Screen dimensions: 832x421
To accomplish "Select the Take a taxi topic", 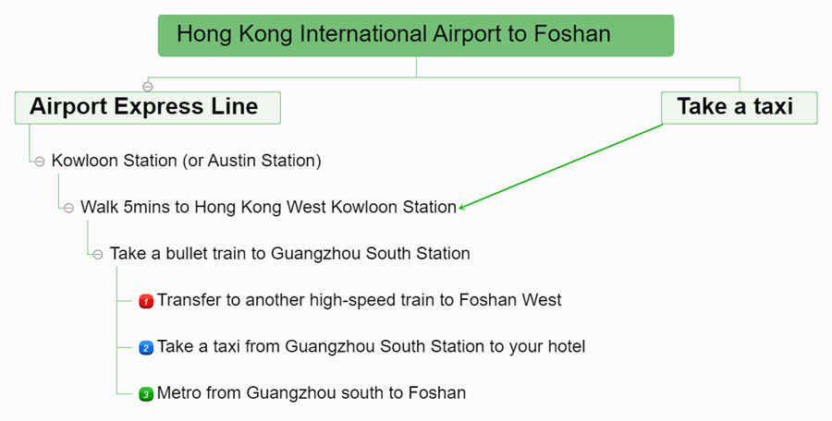I will click(740, 108).
